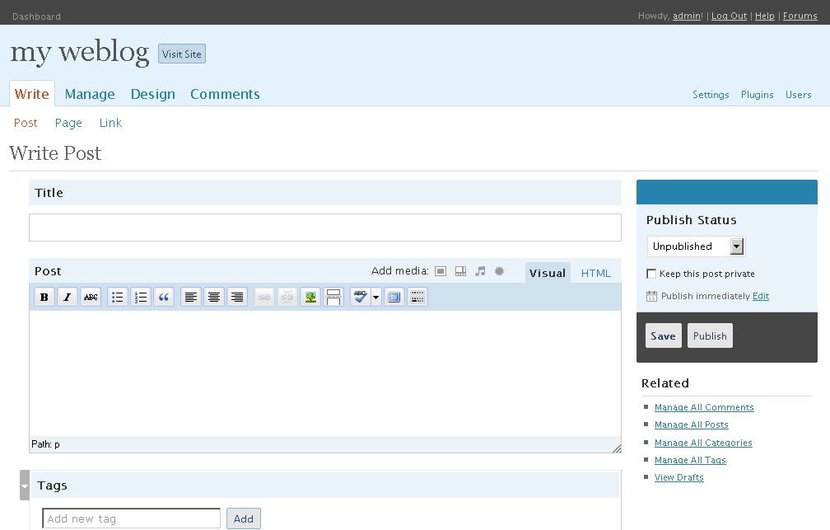Image resolution: width=830 pixels, height=530 pixels.
Task: Toggle center text alignment
Action: click(x=214, y=297)
